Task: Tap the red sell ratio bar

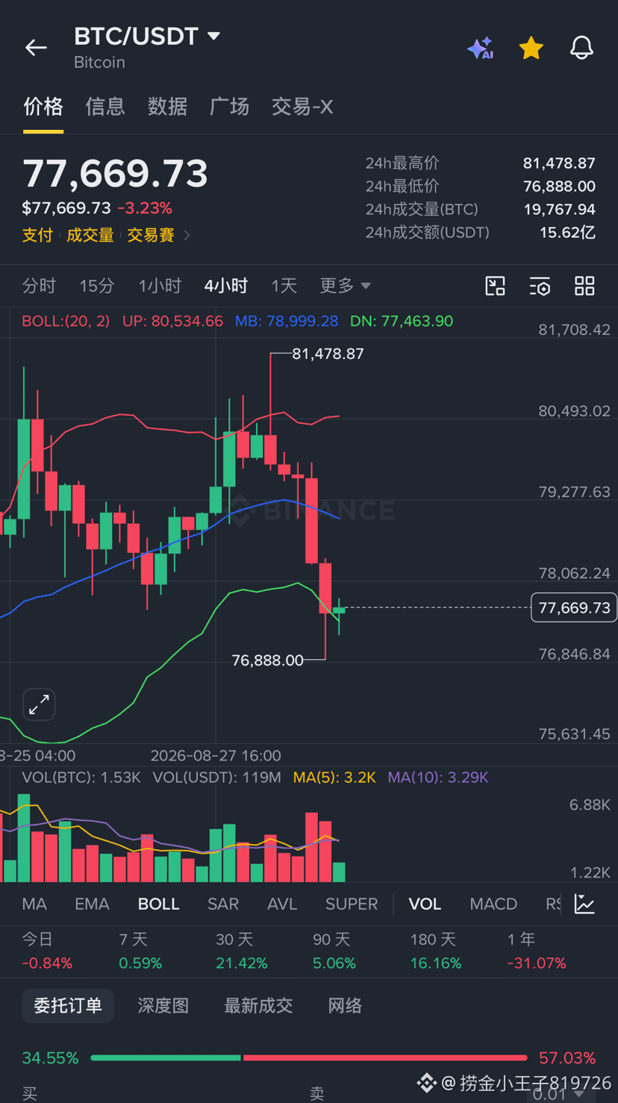Action: [x=385, y=1057]
